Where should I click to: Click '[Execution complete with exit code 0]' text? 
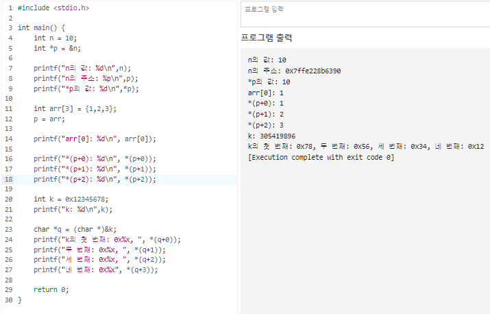pyautogui.click(x=321, y=157)
